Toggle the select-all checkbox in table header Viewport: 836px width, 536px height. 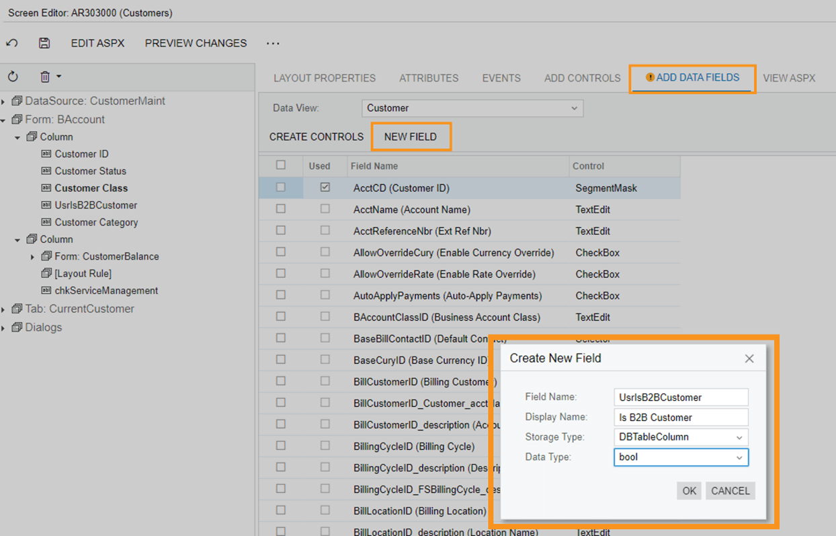[281, 165]
